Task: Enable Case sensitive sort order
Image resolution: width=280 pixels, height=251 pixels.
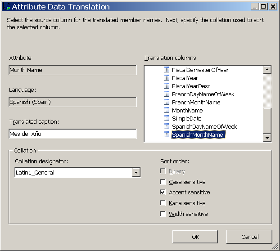Action: pos(163,182)
